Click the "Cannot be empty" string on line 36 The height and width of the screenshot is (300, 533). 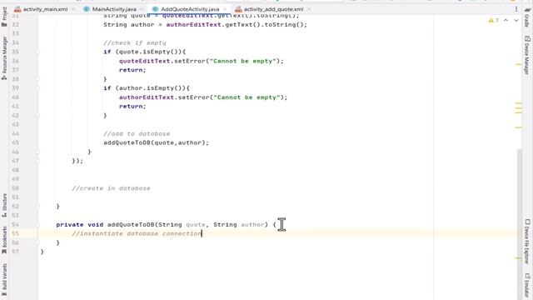point(244,61)
